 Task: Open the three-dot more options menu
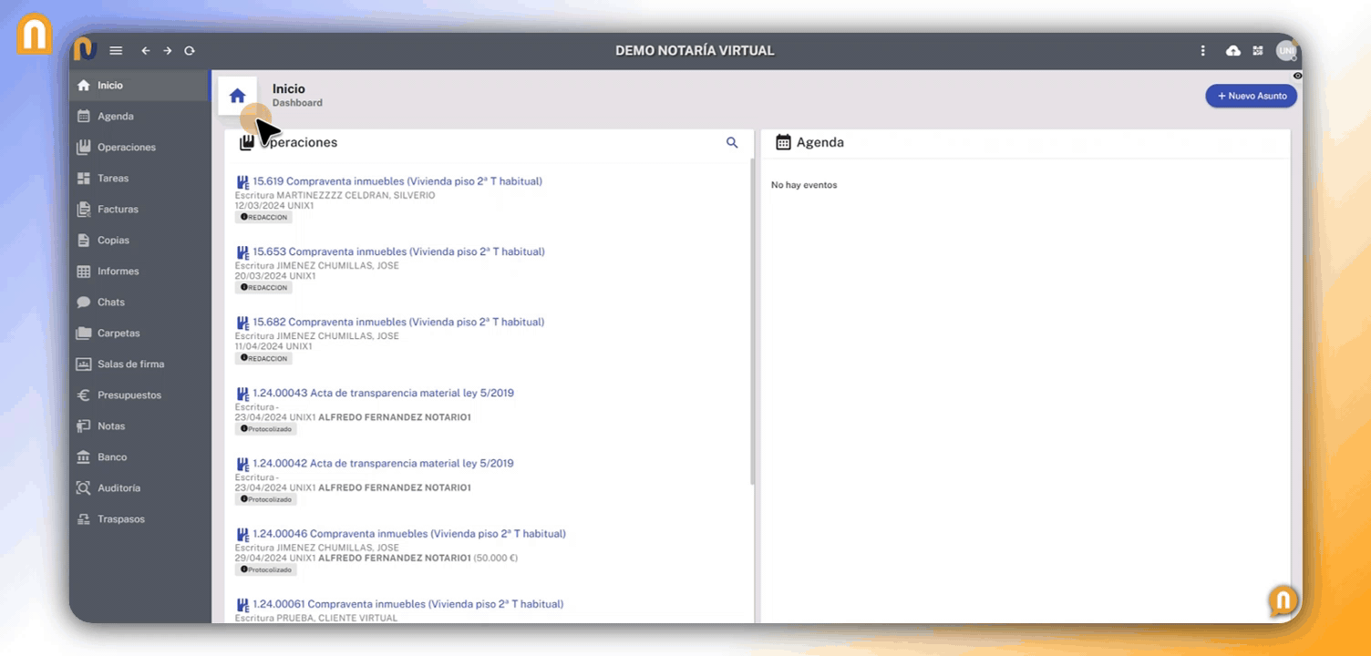tap(1203, 51)
